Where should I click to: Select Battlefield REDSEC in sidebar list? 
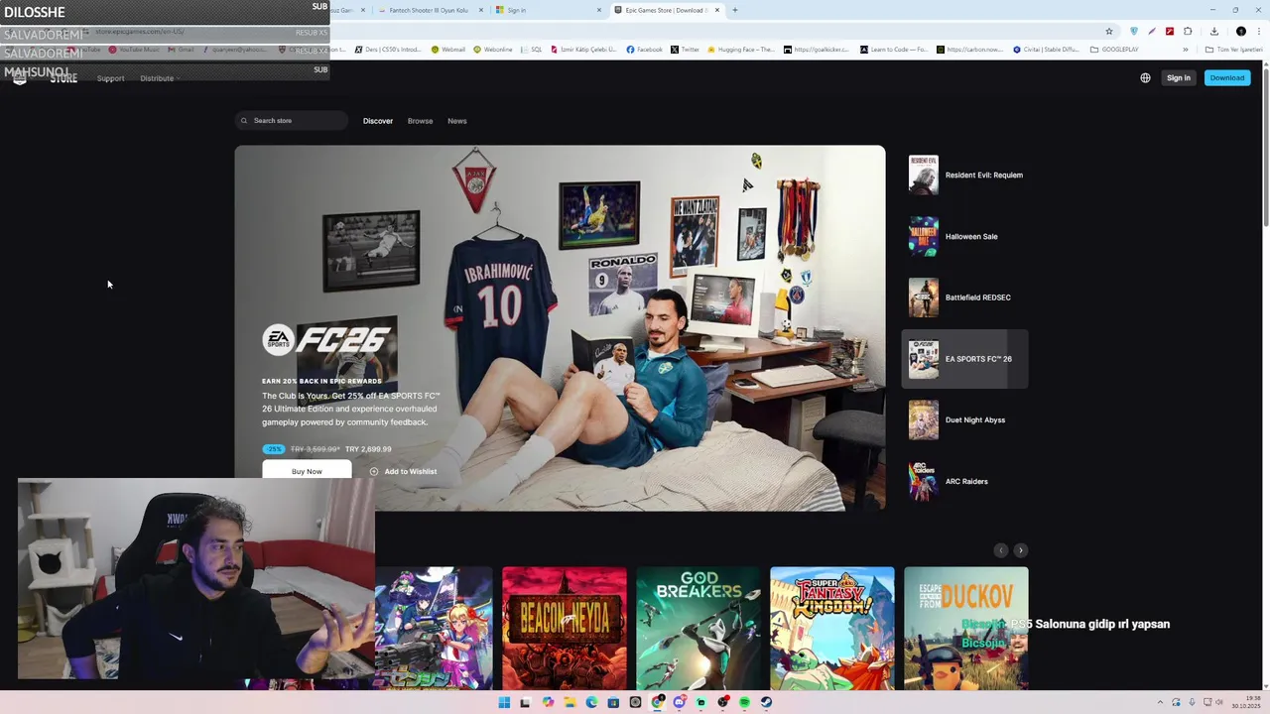click(x=964, y=297)
